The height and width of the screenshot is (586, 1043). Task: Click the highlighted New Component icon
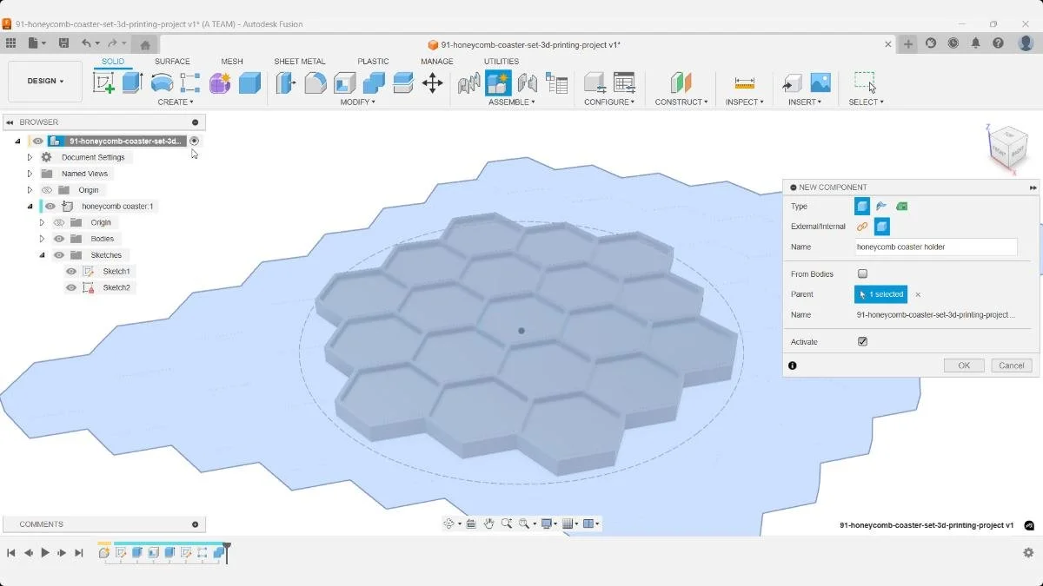coord(498,83)
